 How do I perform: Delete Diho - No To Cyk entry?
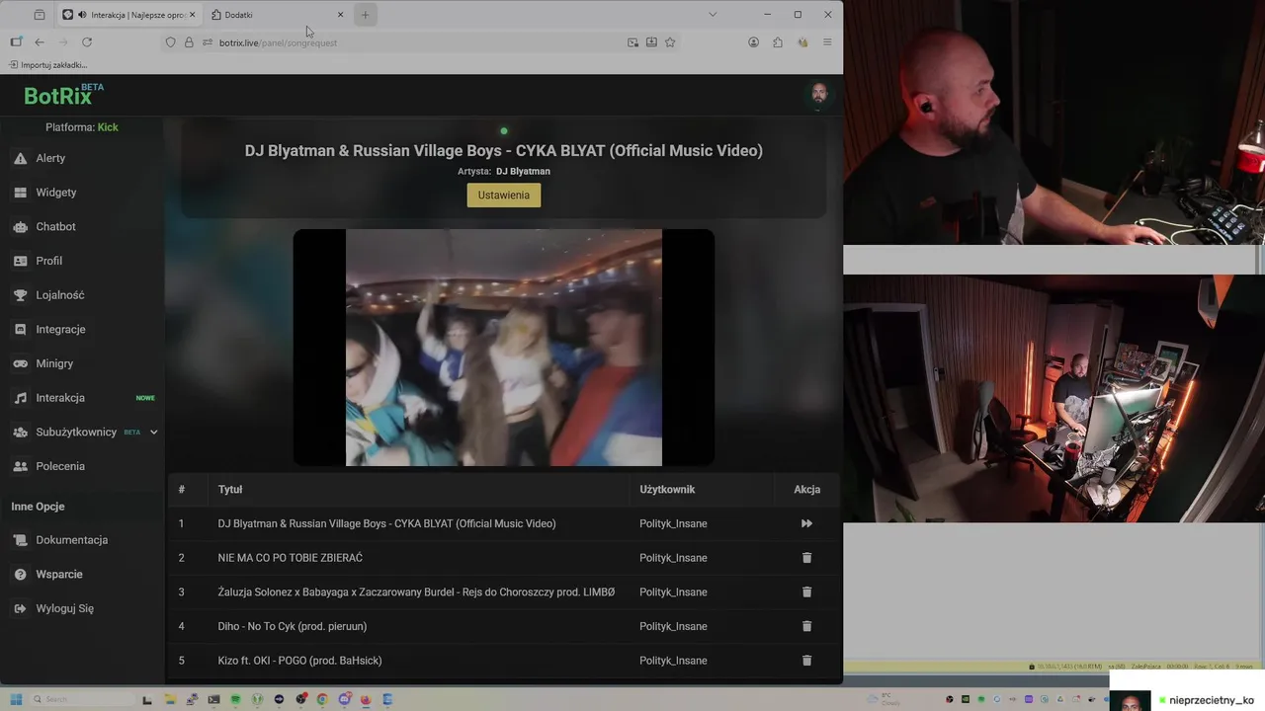(x=806, y=626)
